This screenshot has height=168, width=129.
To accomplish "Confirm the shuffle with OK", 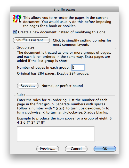I will coord(105,149).
